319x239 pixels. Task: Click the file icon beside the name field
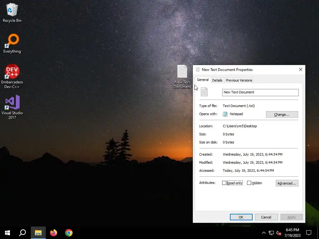(x=204, y=92)
